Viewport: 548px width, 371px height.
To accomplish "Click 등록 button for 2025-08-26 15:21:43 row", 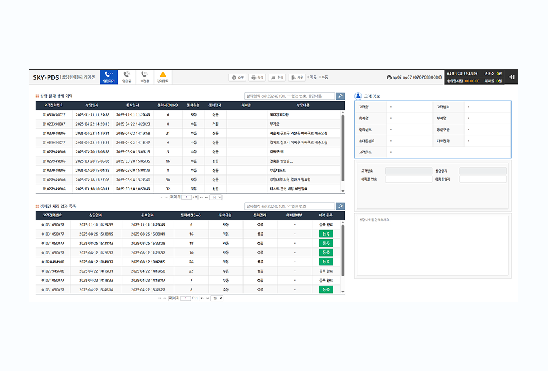I will [x=326, y=243].
